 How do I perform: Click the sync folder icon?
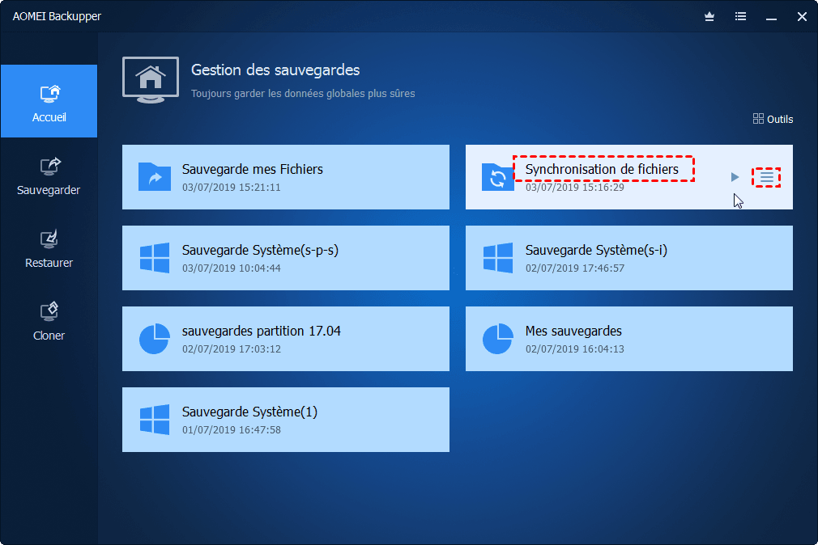[498, 176]
